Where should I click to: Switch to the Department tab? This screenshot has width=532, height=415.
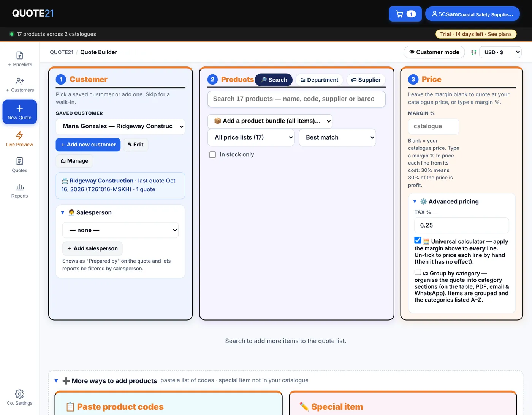[319, 80]
